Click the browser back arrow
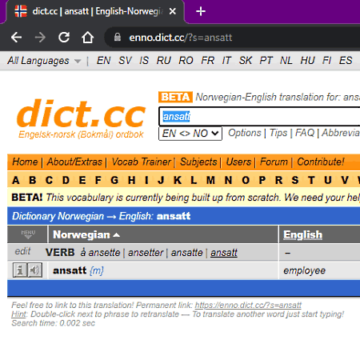 coord(16,38)
